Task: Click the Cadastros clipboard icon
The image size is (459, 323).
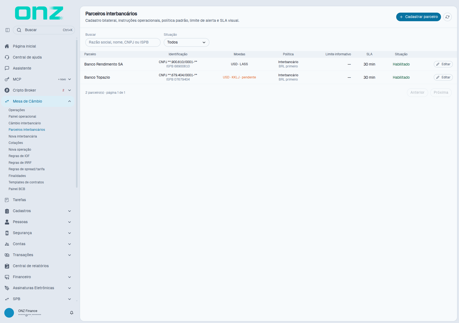Action: 7,211
